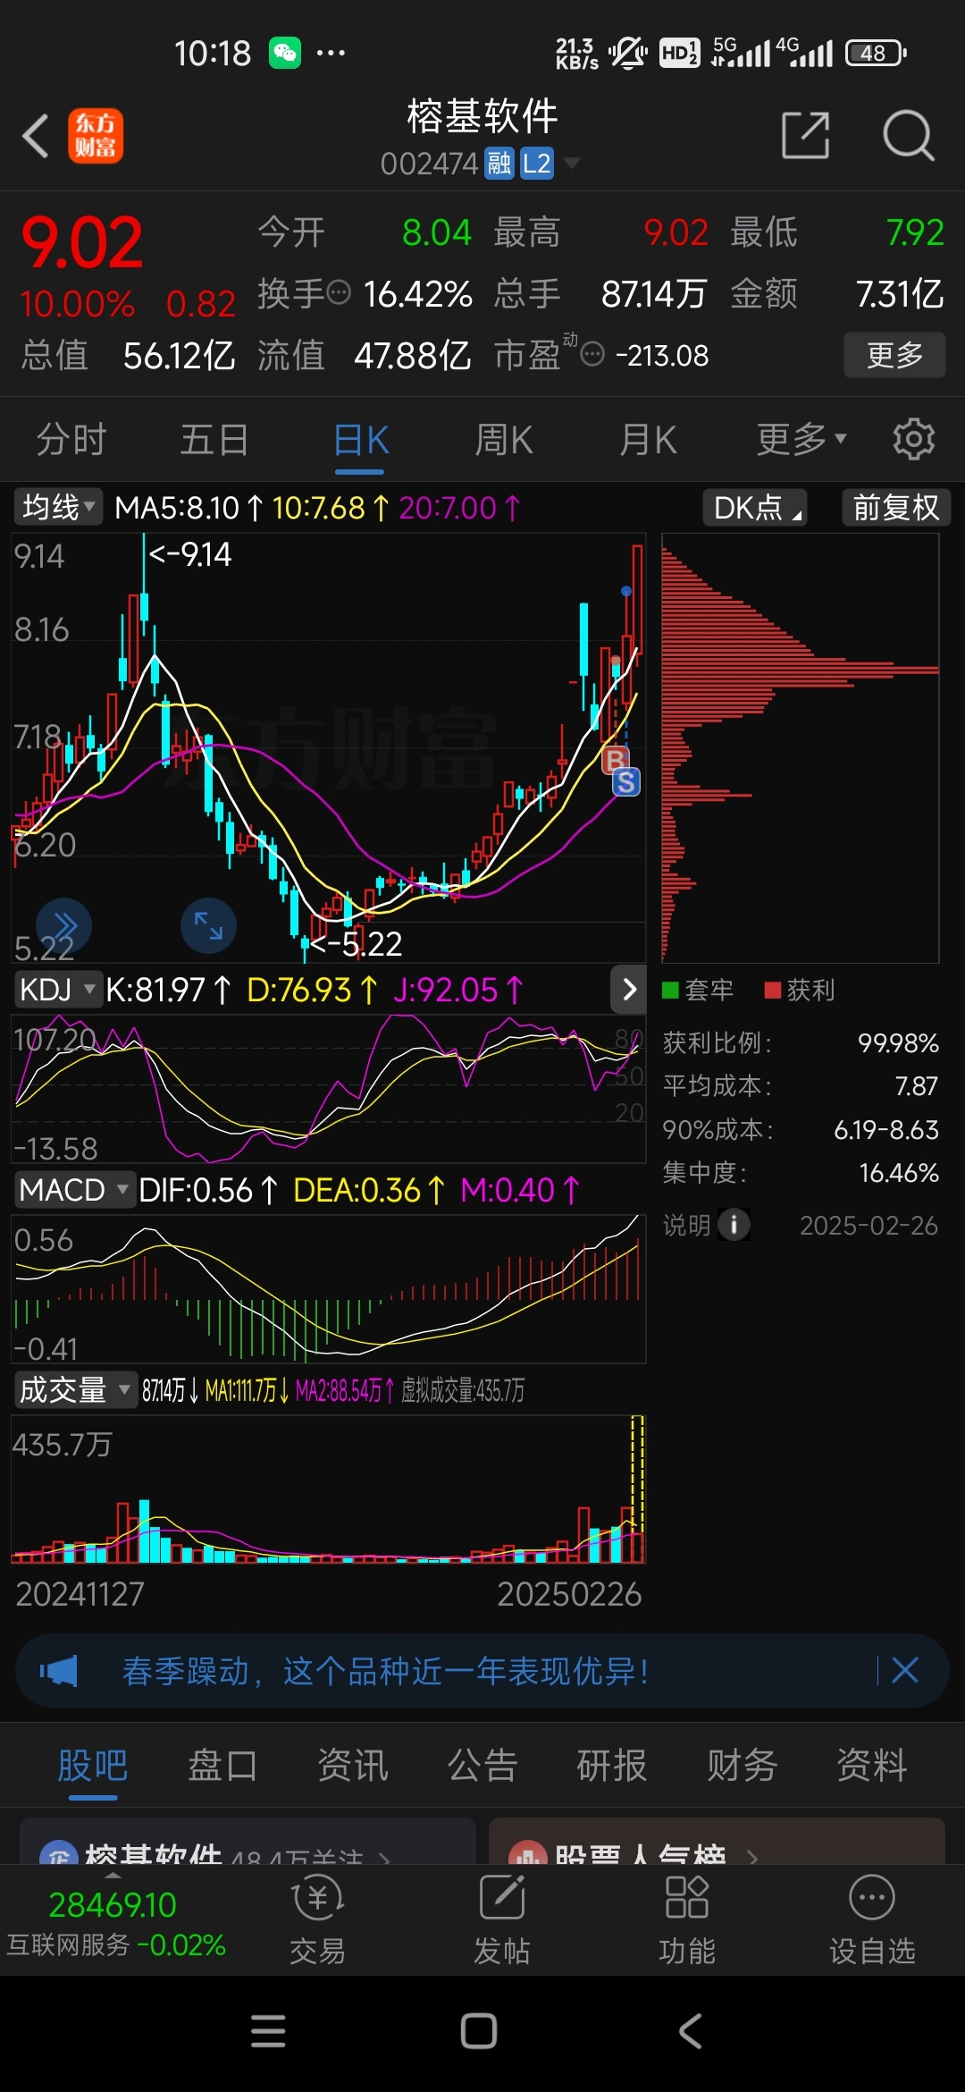This screenshot has width=965, height=2092.
Task: Tap the 说明 info icon
Action: coord(734,1224)
